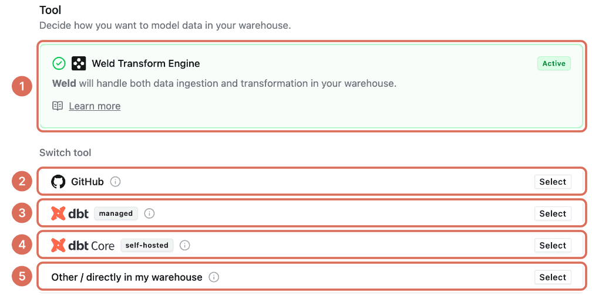The image size is (592, 299).
Task: Click the dbt Core logo
Action: coord(83,246)
